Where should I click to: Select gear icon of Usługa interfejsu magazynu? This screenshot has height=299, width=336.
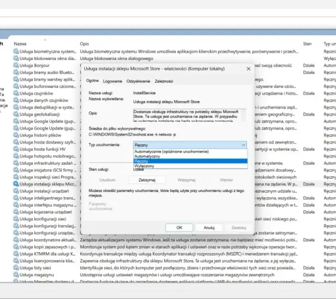pyautogui.click(x=16, y=205)
